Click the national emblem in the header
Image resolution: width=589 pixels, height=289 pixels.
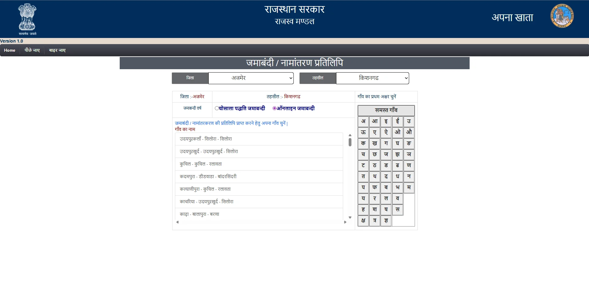27,18
